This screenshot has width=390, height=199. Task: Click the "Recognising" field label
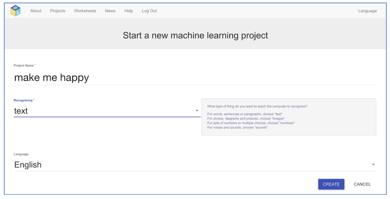click(24, 100)
